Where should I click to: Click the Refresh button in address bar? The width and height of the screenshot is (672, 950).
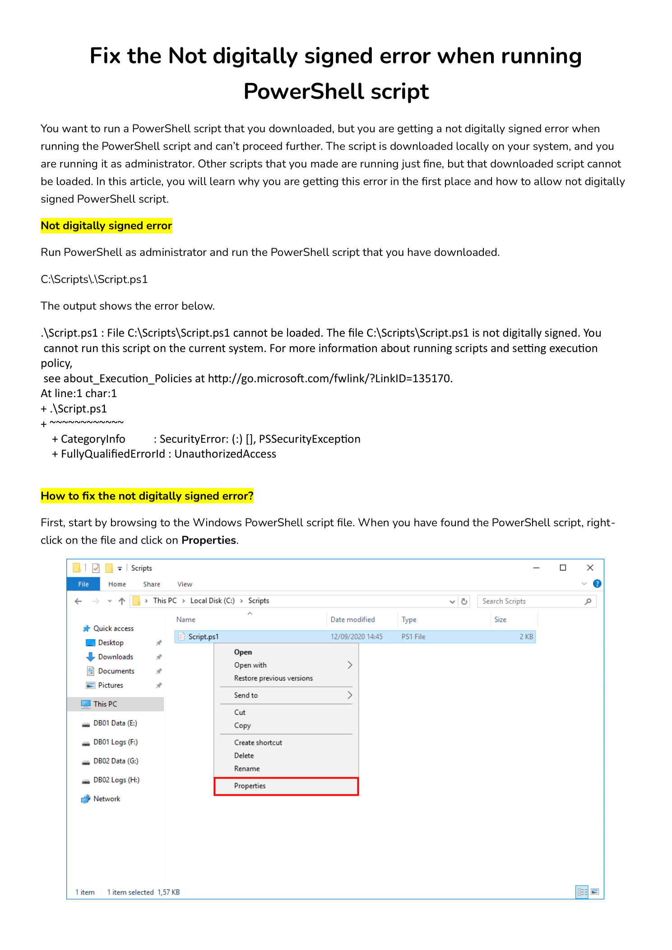464,601
